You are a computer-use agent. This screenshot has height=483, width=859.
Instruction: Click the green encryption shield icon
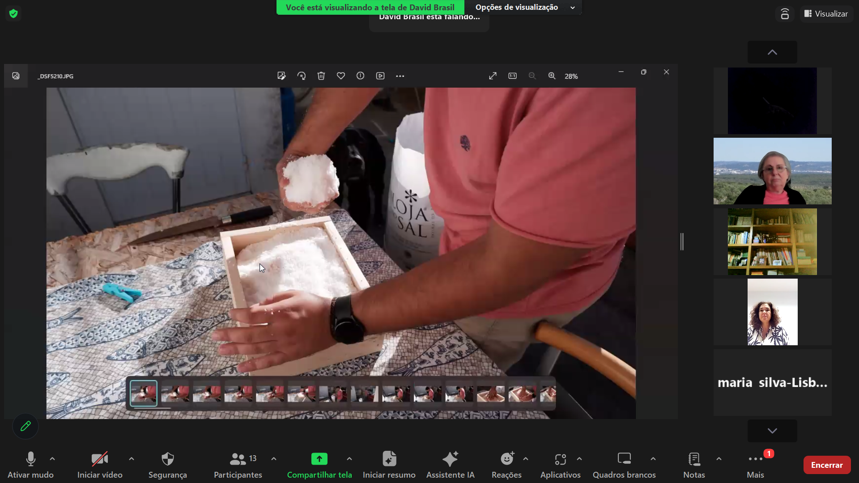(13, 13)
